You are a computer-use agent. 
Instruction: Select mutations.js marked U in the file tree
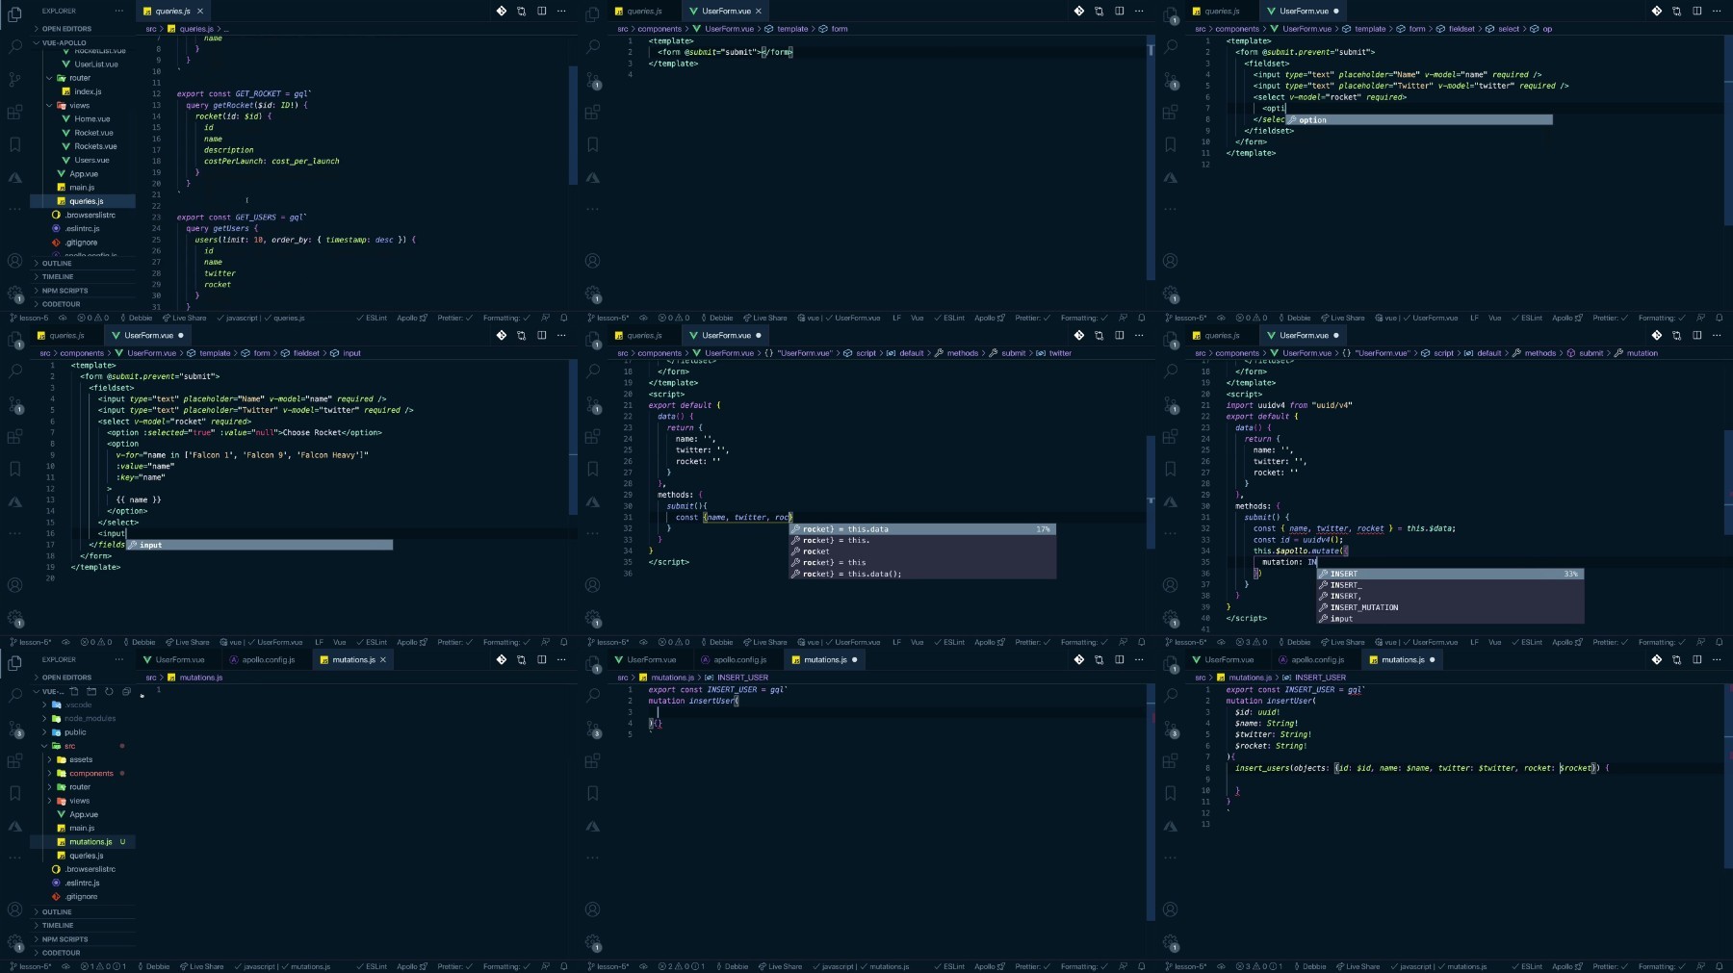coord(82,842)
